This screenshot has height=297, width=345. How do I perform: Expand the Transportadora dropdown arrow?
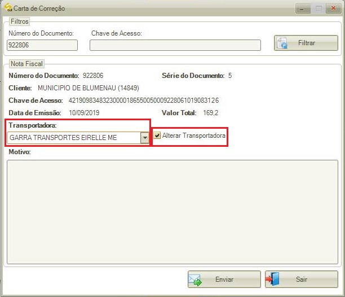point(145,138)
